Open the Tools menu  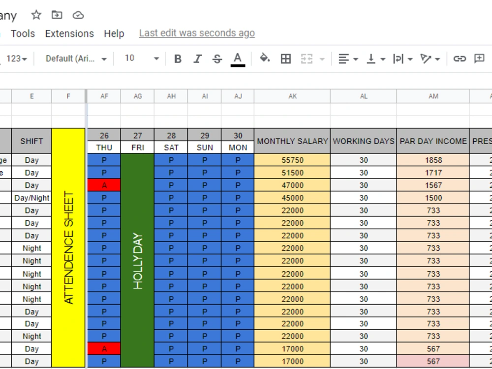pos(23,33)
